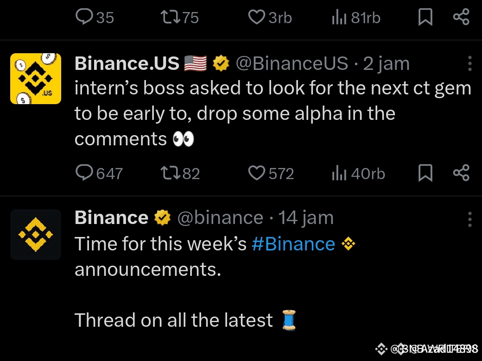482x361 pixels.
Task: Open the Binance profile avatar
Action: 36,235
